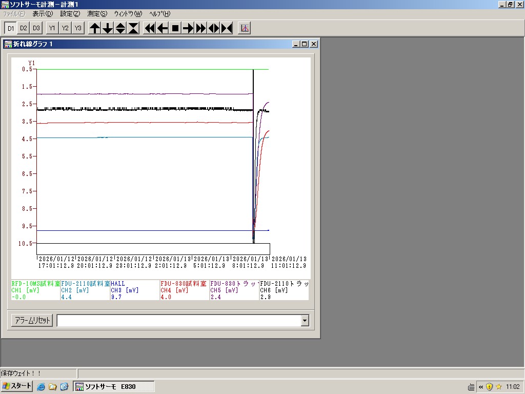Open the 表示(D) menu
This screenshot has width=525, height=394.
[42, 14]
